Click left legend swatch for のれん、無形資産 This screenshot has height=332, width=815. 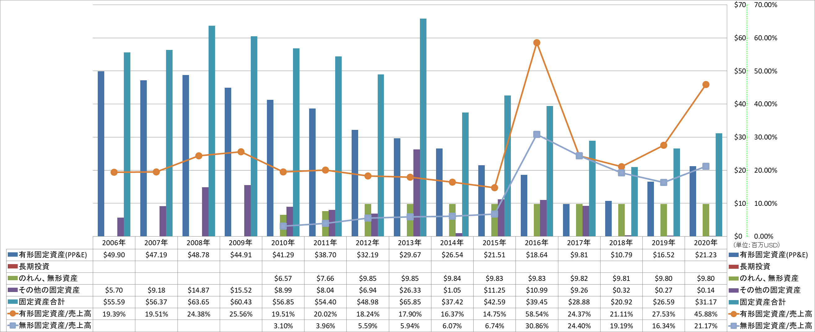pyautogui.click(x=12, y=278)
